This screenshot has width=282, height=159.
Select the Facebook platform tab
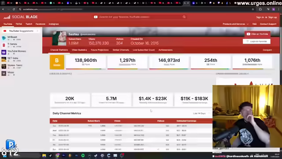[40, 24]
